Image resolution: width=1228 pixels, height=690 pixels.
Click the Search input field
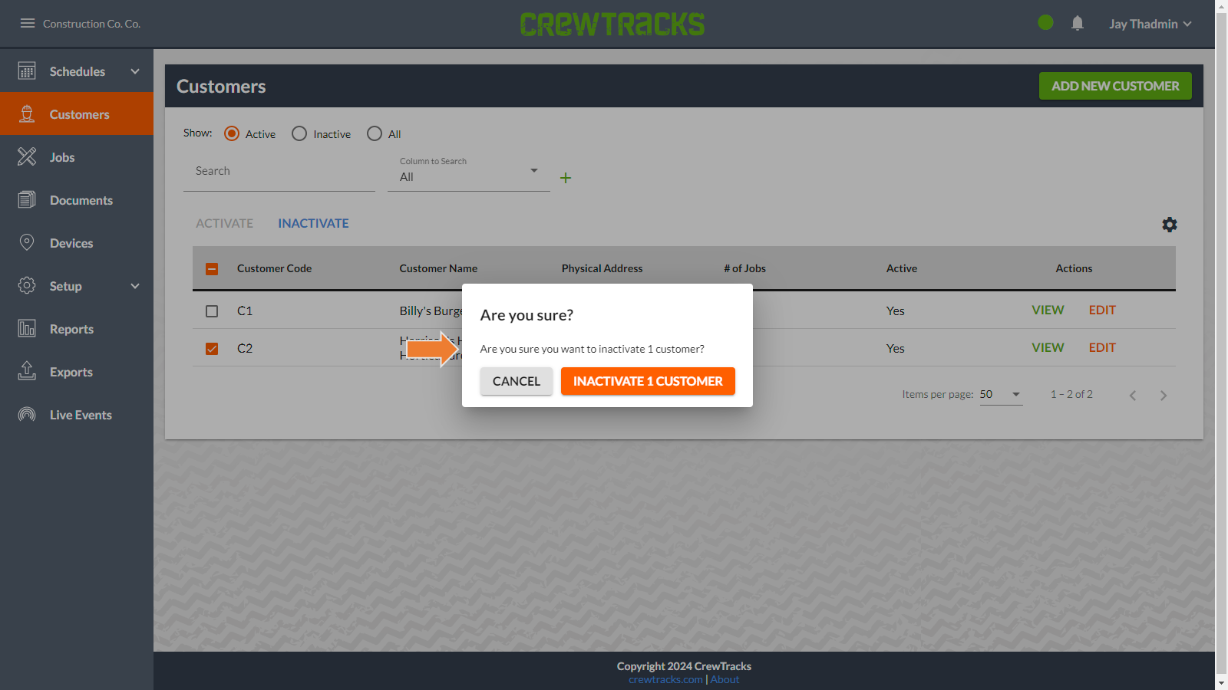point(279,172)
